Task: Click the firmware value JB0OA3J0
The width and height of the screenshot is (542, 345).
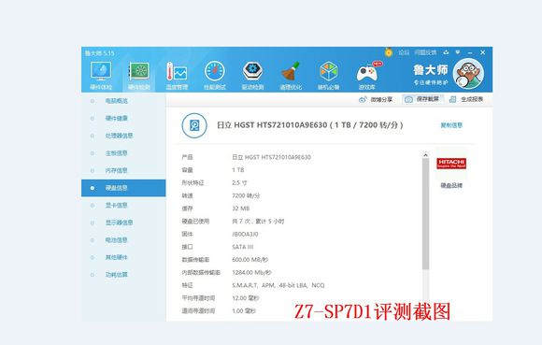Action: [x=245, y=234]
